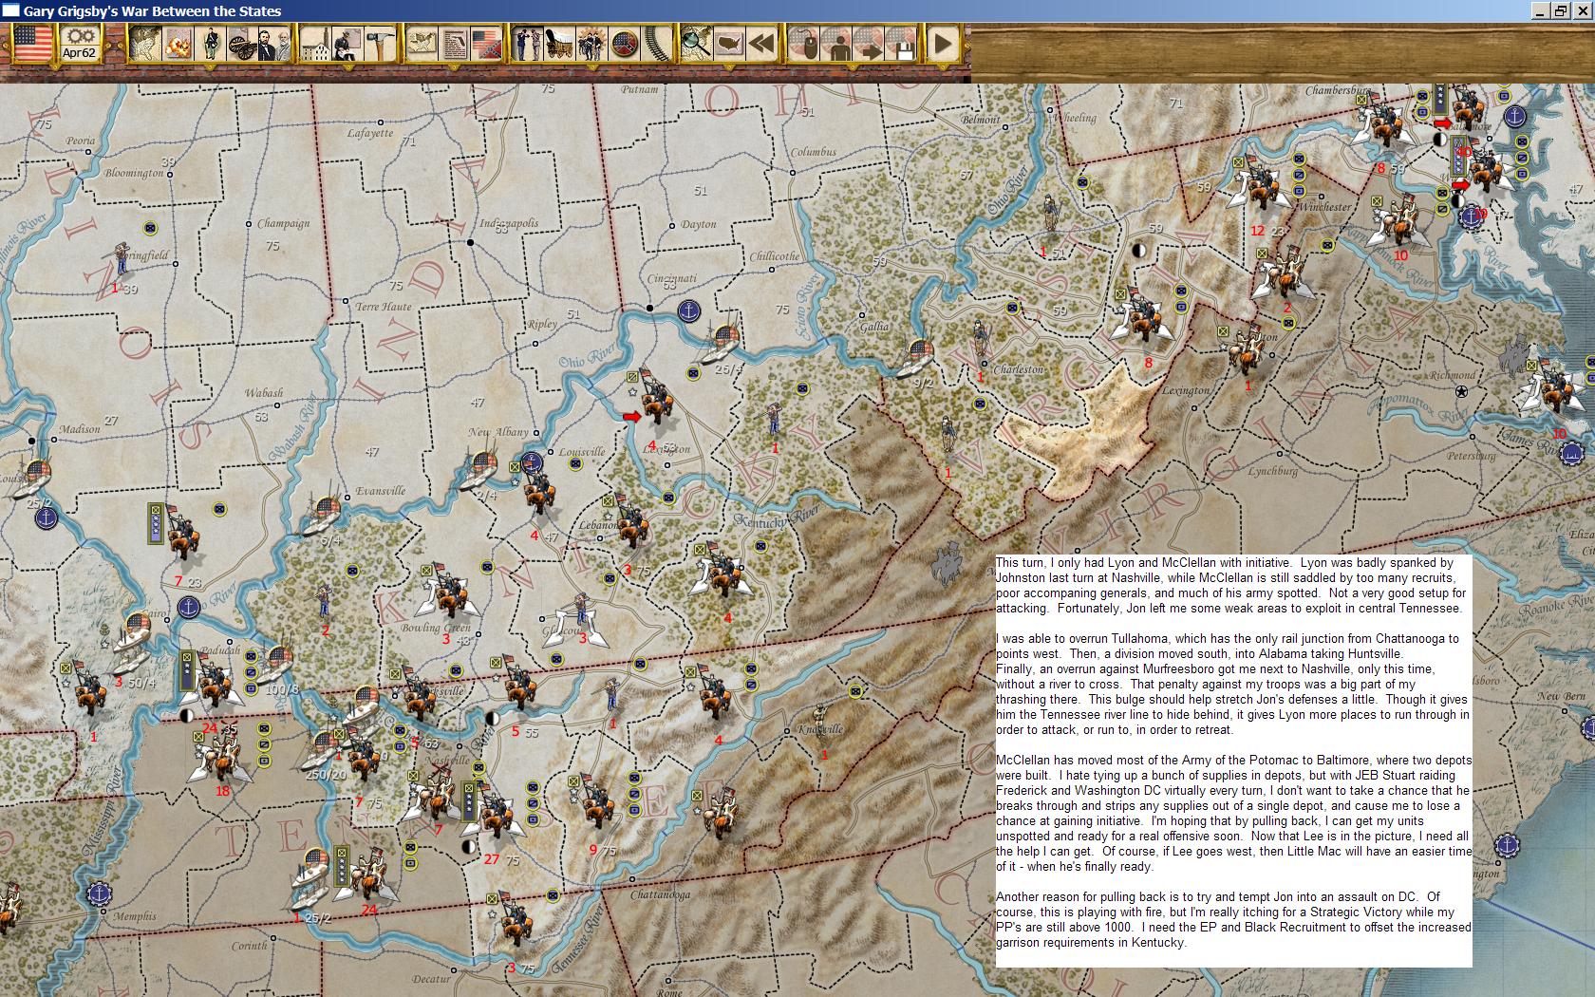Screen dimensions: 1595x997
Task: Click the Union flag side indicator
Action: click(x=33, y=43)
